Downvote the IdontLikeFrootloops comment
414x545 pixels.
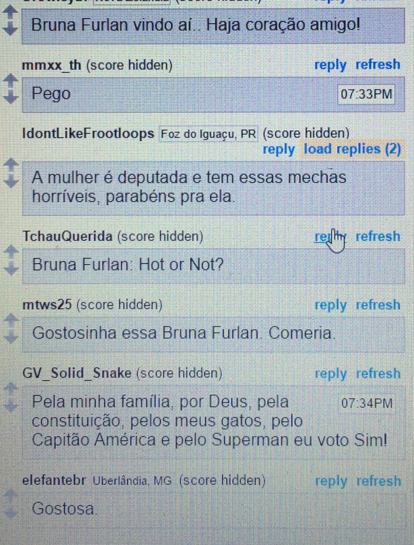click(x=11, y=181)
